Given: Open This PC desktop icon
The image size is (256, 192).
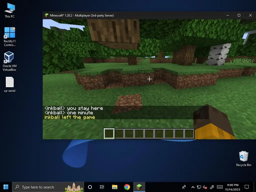Looking at the screenshot, I should tap(10, 10).
